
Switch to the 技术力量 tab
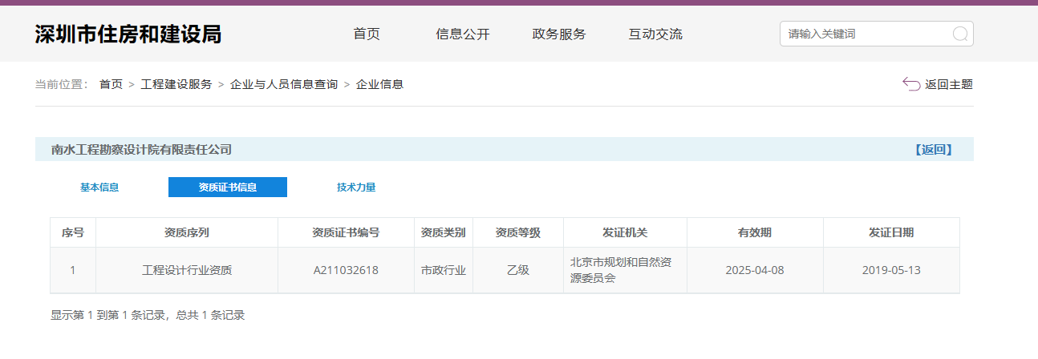click(356, 188)
